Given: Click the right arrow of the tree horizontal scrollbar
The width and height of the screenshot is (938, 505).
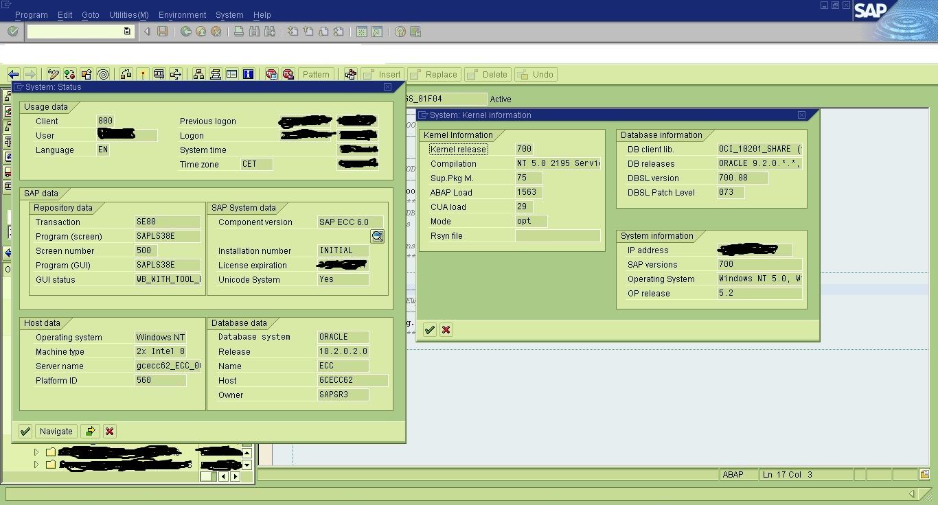Looking at the screenshot, I should pos(236,476).
